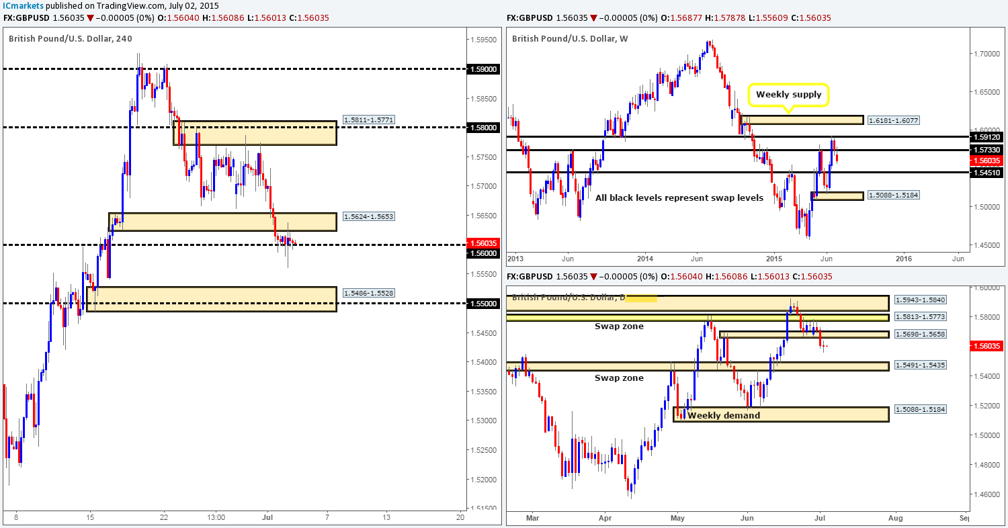1008x528 pixels.
Task: Open the ICmarkets publisher link
Action: point(22,5)
